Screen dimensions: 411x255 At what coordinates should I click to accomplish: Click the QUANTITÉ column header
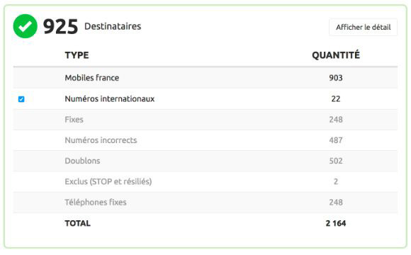pos(336,55)
